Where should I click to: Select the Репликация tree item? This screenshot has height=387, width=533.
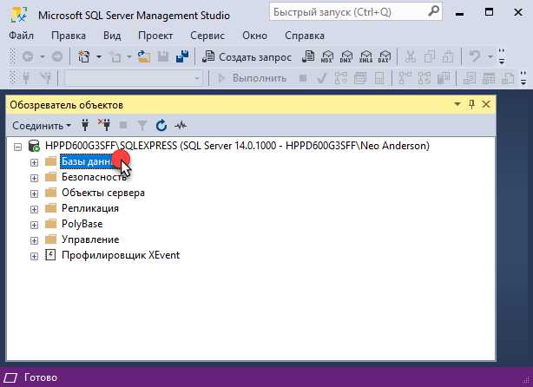[90, 208]
